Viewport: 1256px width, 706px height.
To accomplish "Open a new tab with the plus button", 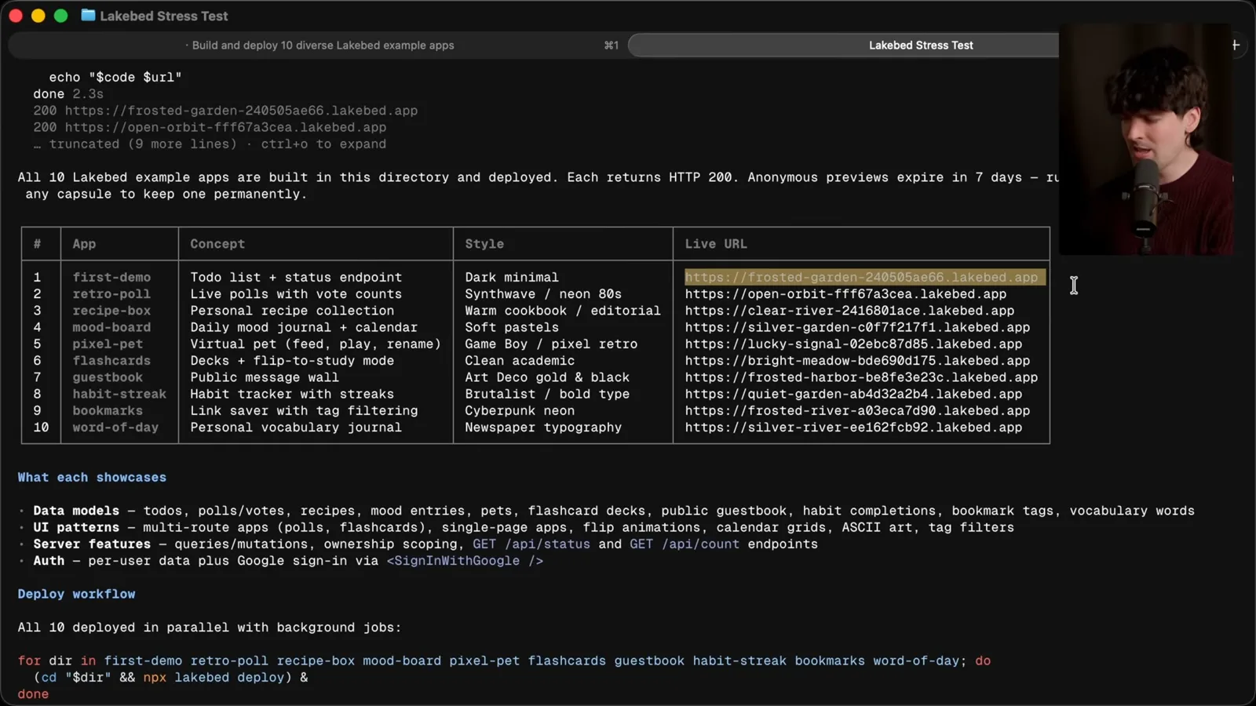I will pos(1235,45).
